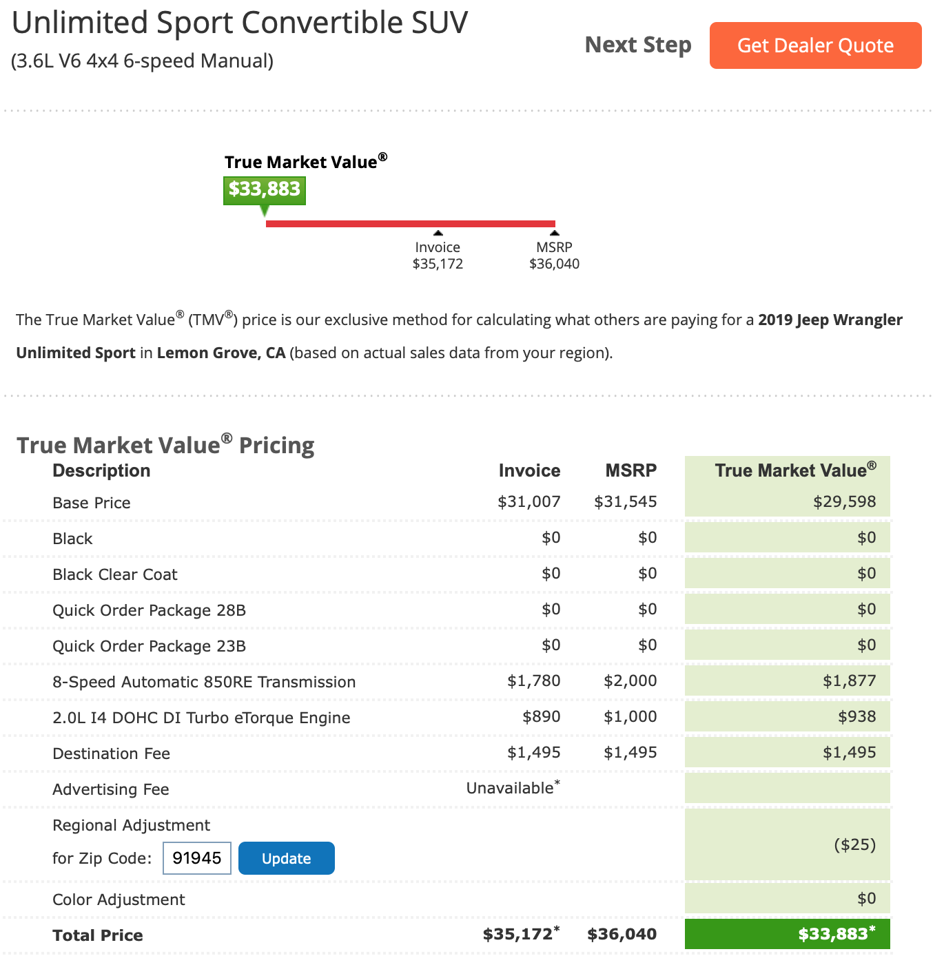
Task: Click the Invoice column header
Action: (x=529, y=470)
